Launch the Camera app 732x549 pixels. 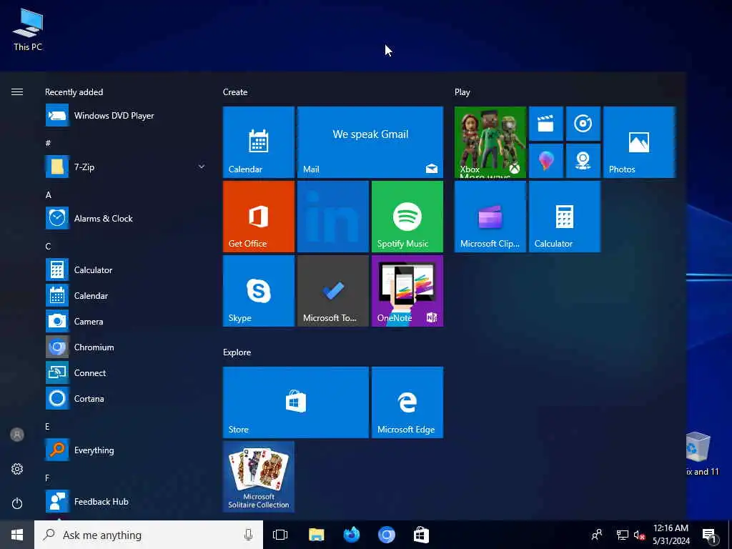tap(125, 321)
